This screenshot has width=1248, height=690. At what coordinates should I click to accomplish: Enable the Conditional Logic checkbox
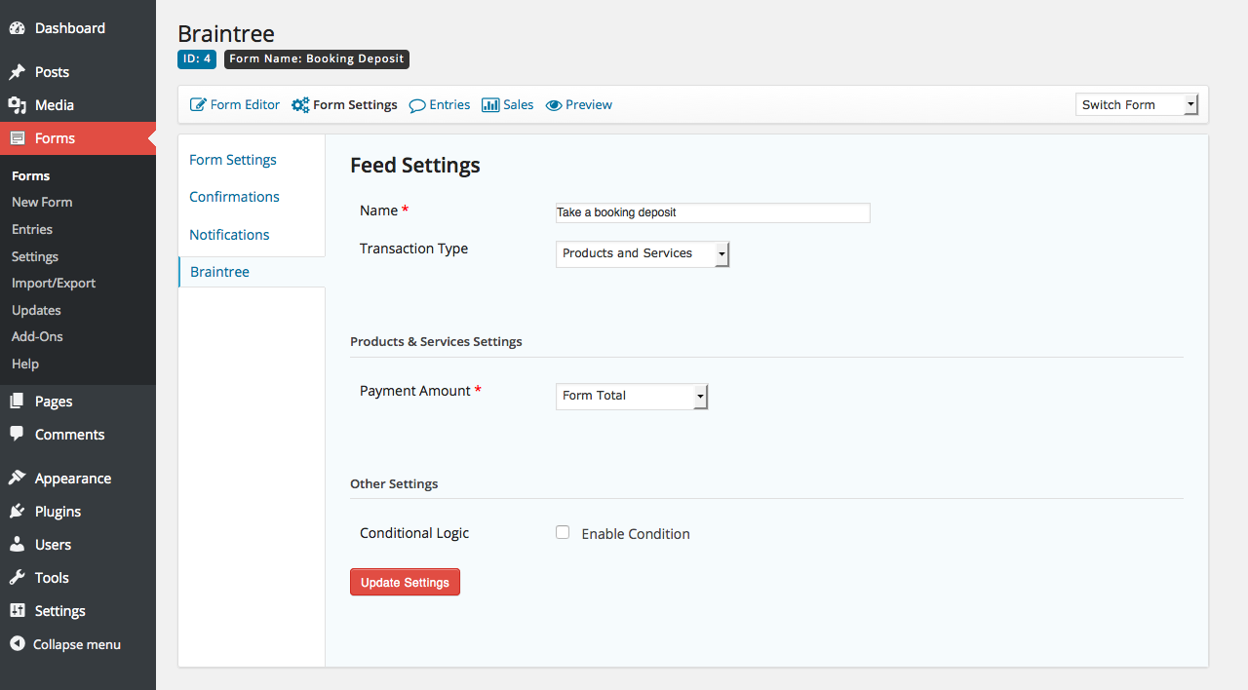pos(563,532)
